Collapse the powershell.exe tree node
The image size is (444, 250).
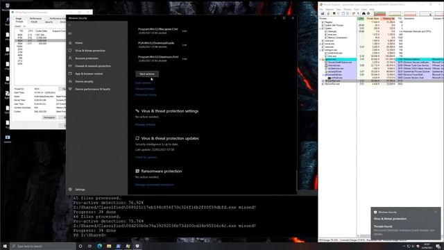coord(323,75)
